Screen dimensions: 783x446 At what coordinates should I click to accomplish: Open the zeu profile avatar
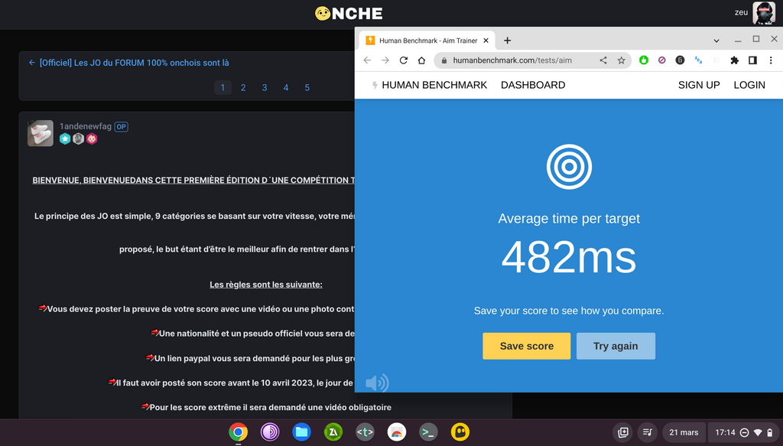click(x=764, y=14)
